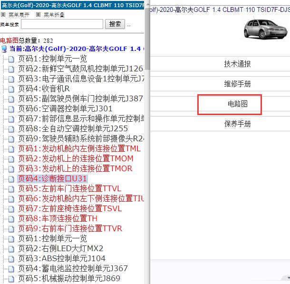Image resolution: width=290 pixels, height=284 pixels.
Task: Click page icon beside 页码4:收音机R
Action: 11,89
